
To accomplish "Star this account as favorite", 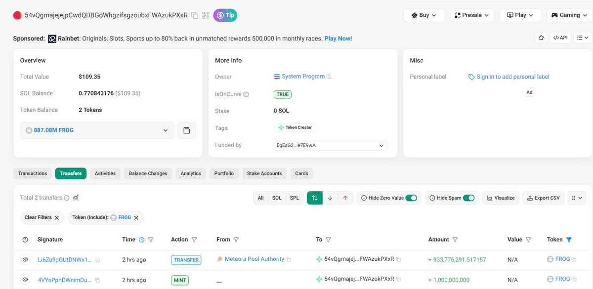I will [541, 38].
